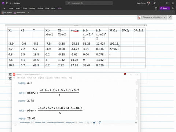Viewport: 176px width, 132px height.
Task: Open the OneNote Help tab
Action: point(53,8)
